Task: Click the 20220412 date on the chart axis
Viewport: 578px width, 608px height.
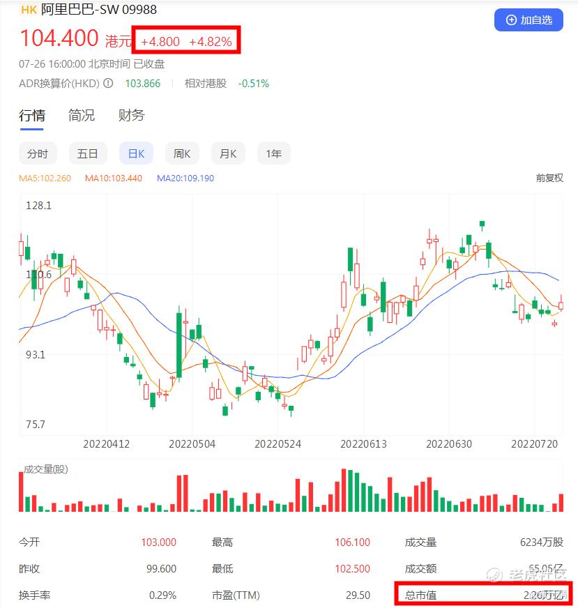Action: tap(106, 444)
